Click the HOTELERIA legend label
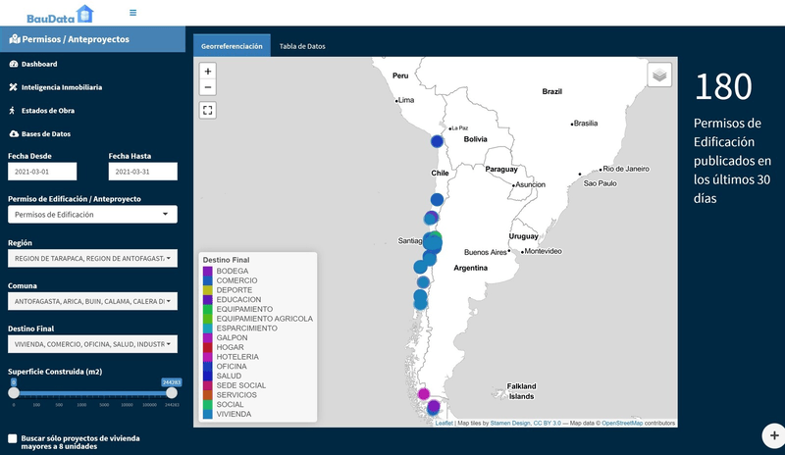Screen dimensions: 785x455 coord(237,356)
